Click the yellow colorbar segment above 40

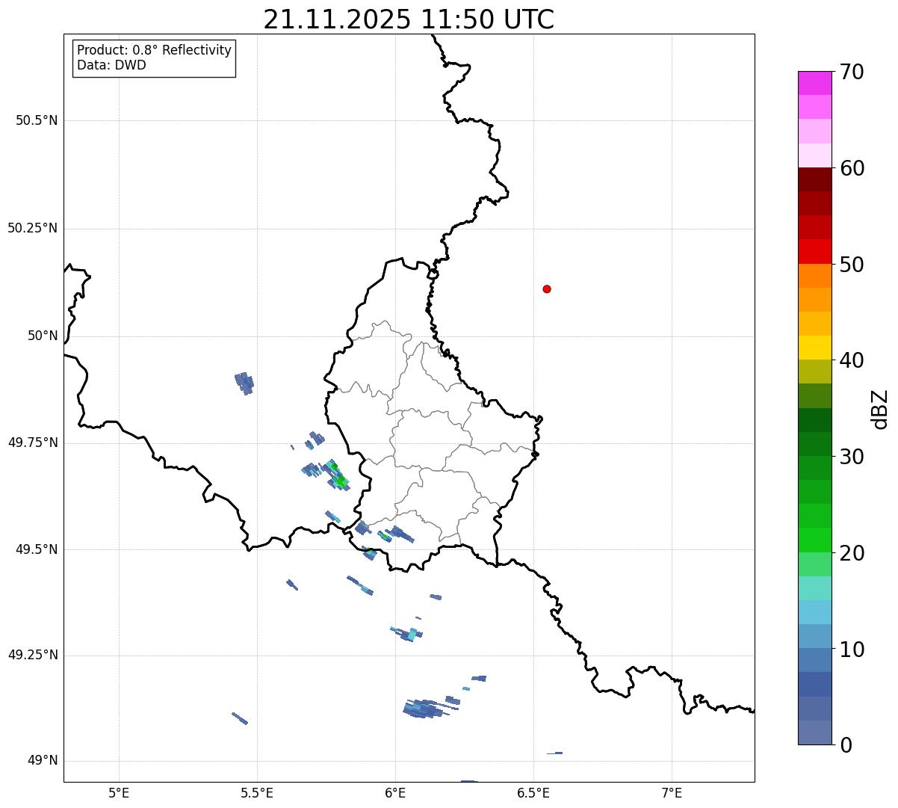[x=815, y=348]
